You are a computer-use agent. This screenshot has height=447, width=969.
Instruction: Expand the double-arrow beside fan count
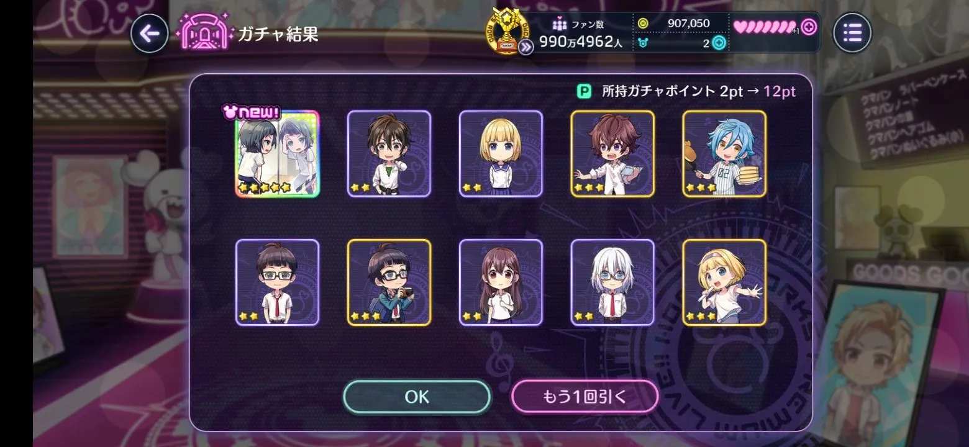click(x=525, y=47)
